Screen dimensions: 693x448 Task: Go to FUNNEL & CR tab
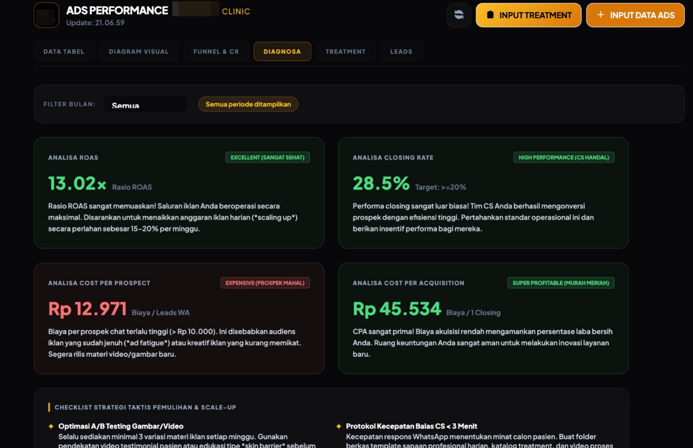(216, 52)
